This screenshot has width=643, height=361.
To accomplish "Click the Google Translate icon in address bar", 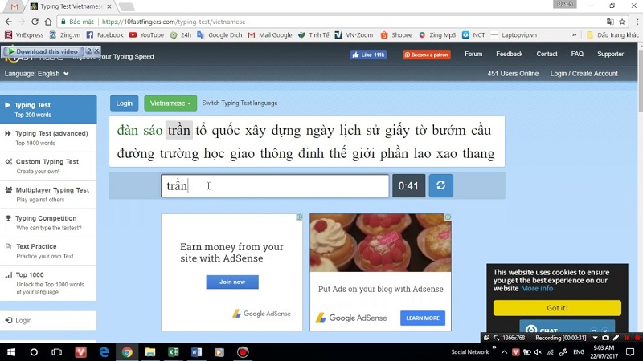I will coord(610,22).
